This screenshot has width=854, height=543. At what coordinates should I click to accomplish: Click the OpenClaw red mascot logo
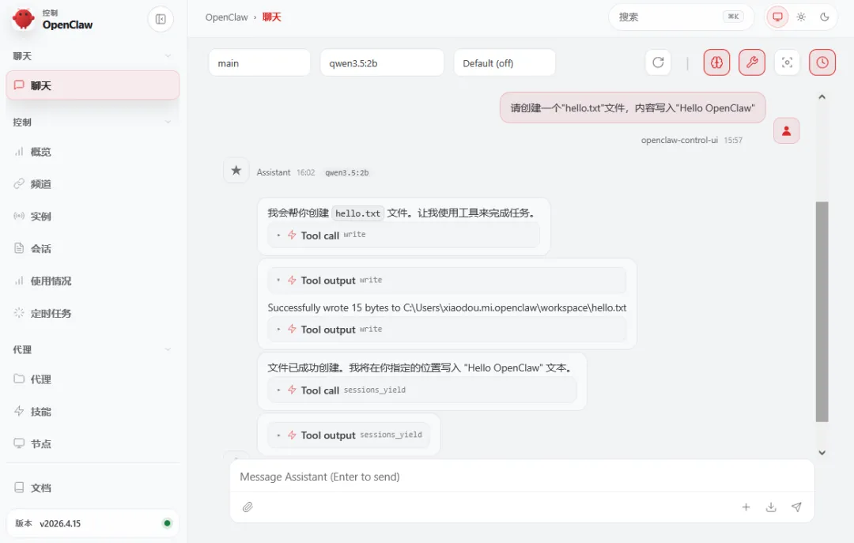tap(24, 19)
